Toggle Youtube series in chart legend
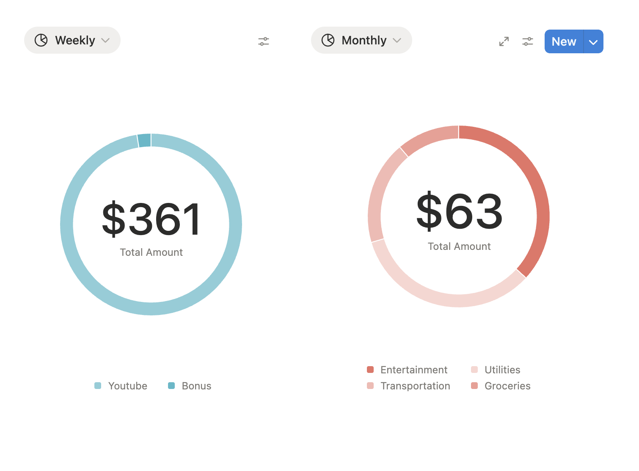The width and height of the screenshot is (639, 471). [x=127, y=386]
